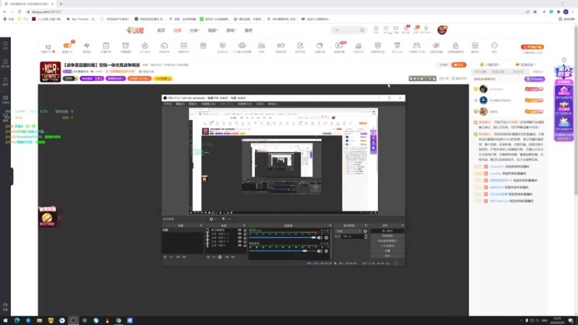Viewport: 578px width, 325px height.
Task: Mute the first OBS audio mixer track
Action: point(319,238)
